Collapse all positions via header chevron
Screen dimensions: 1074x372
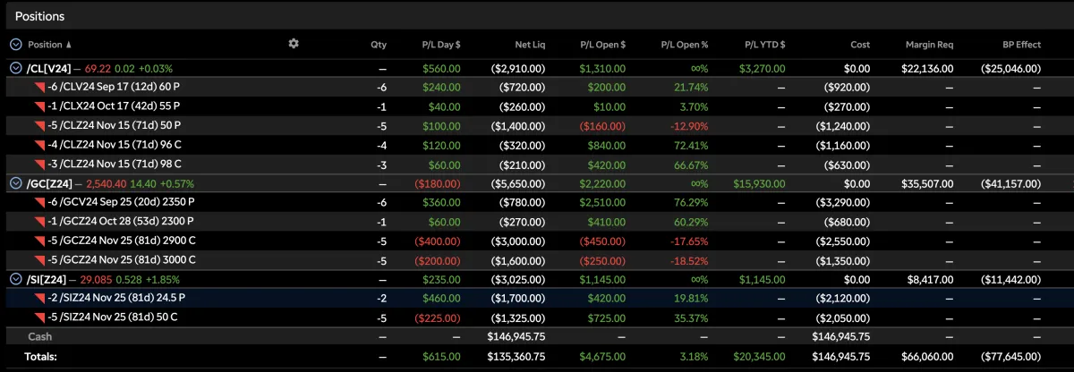(15, 44)
